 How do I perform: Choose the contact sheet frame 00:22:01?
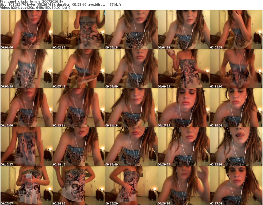[236, 147]
